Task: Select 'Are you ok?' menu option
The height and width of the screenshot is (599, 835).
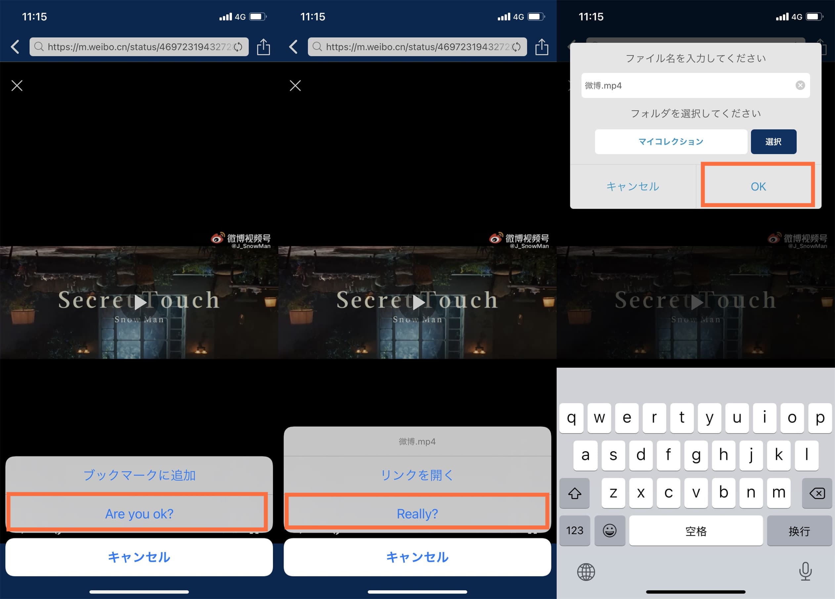Action: [x=139, y=513]
